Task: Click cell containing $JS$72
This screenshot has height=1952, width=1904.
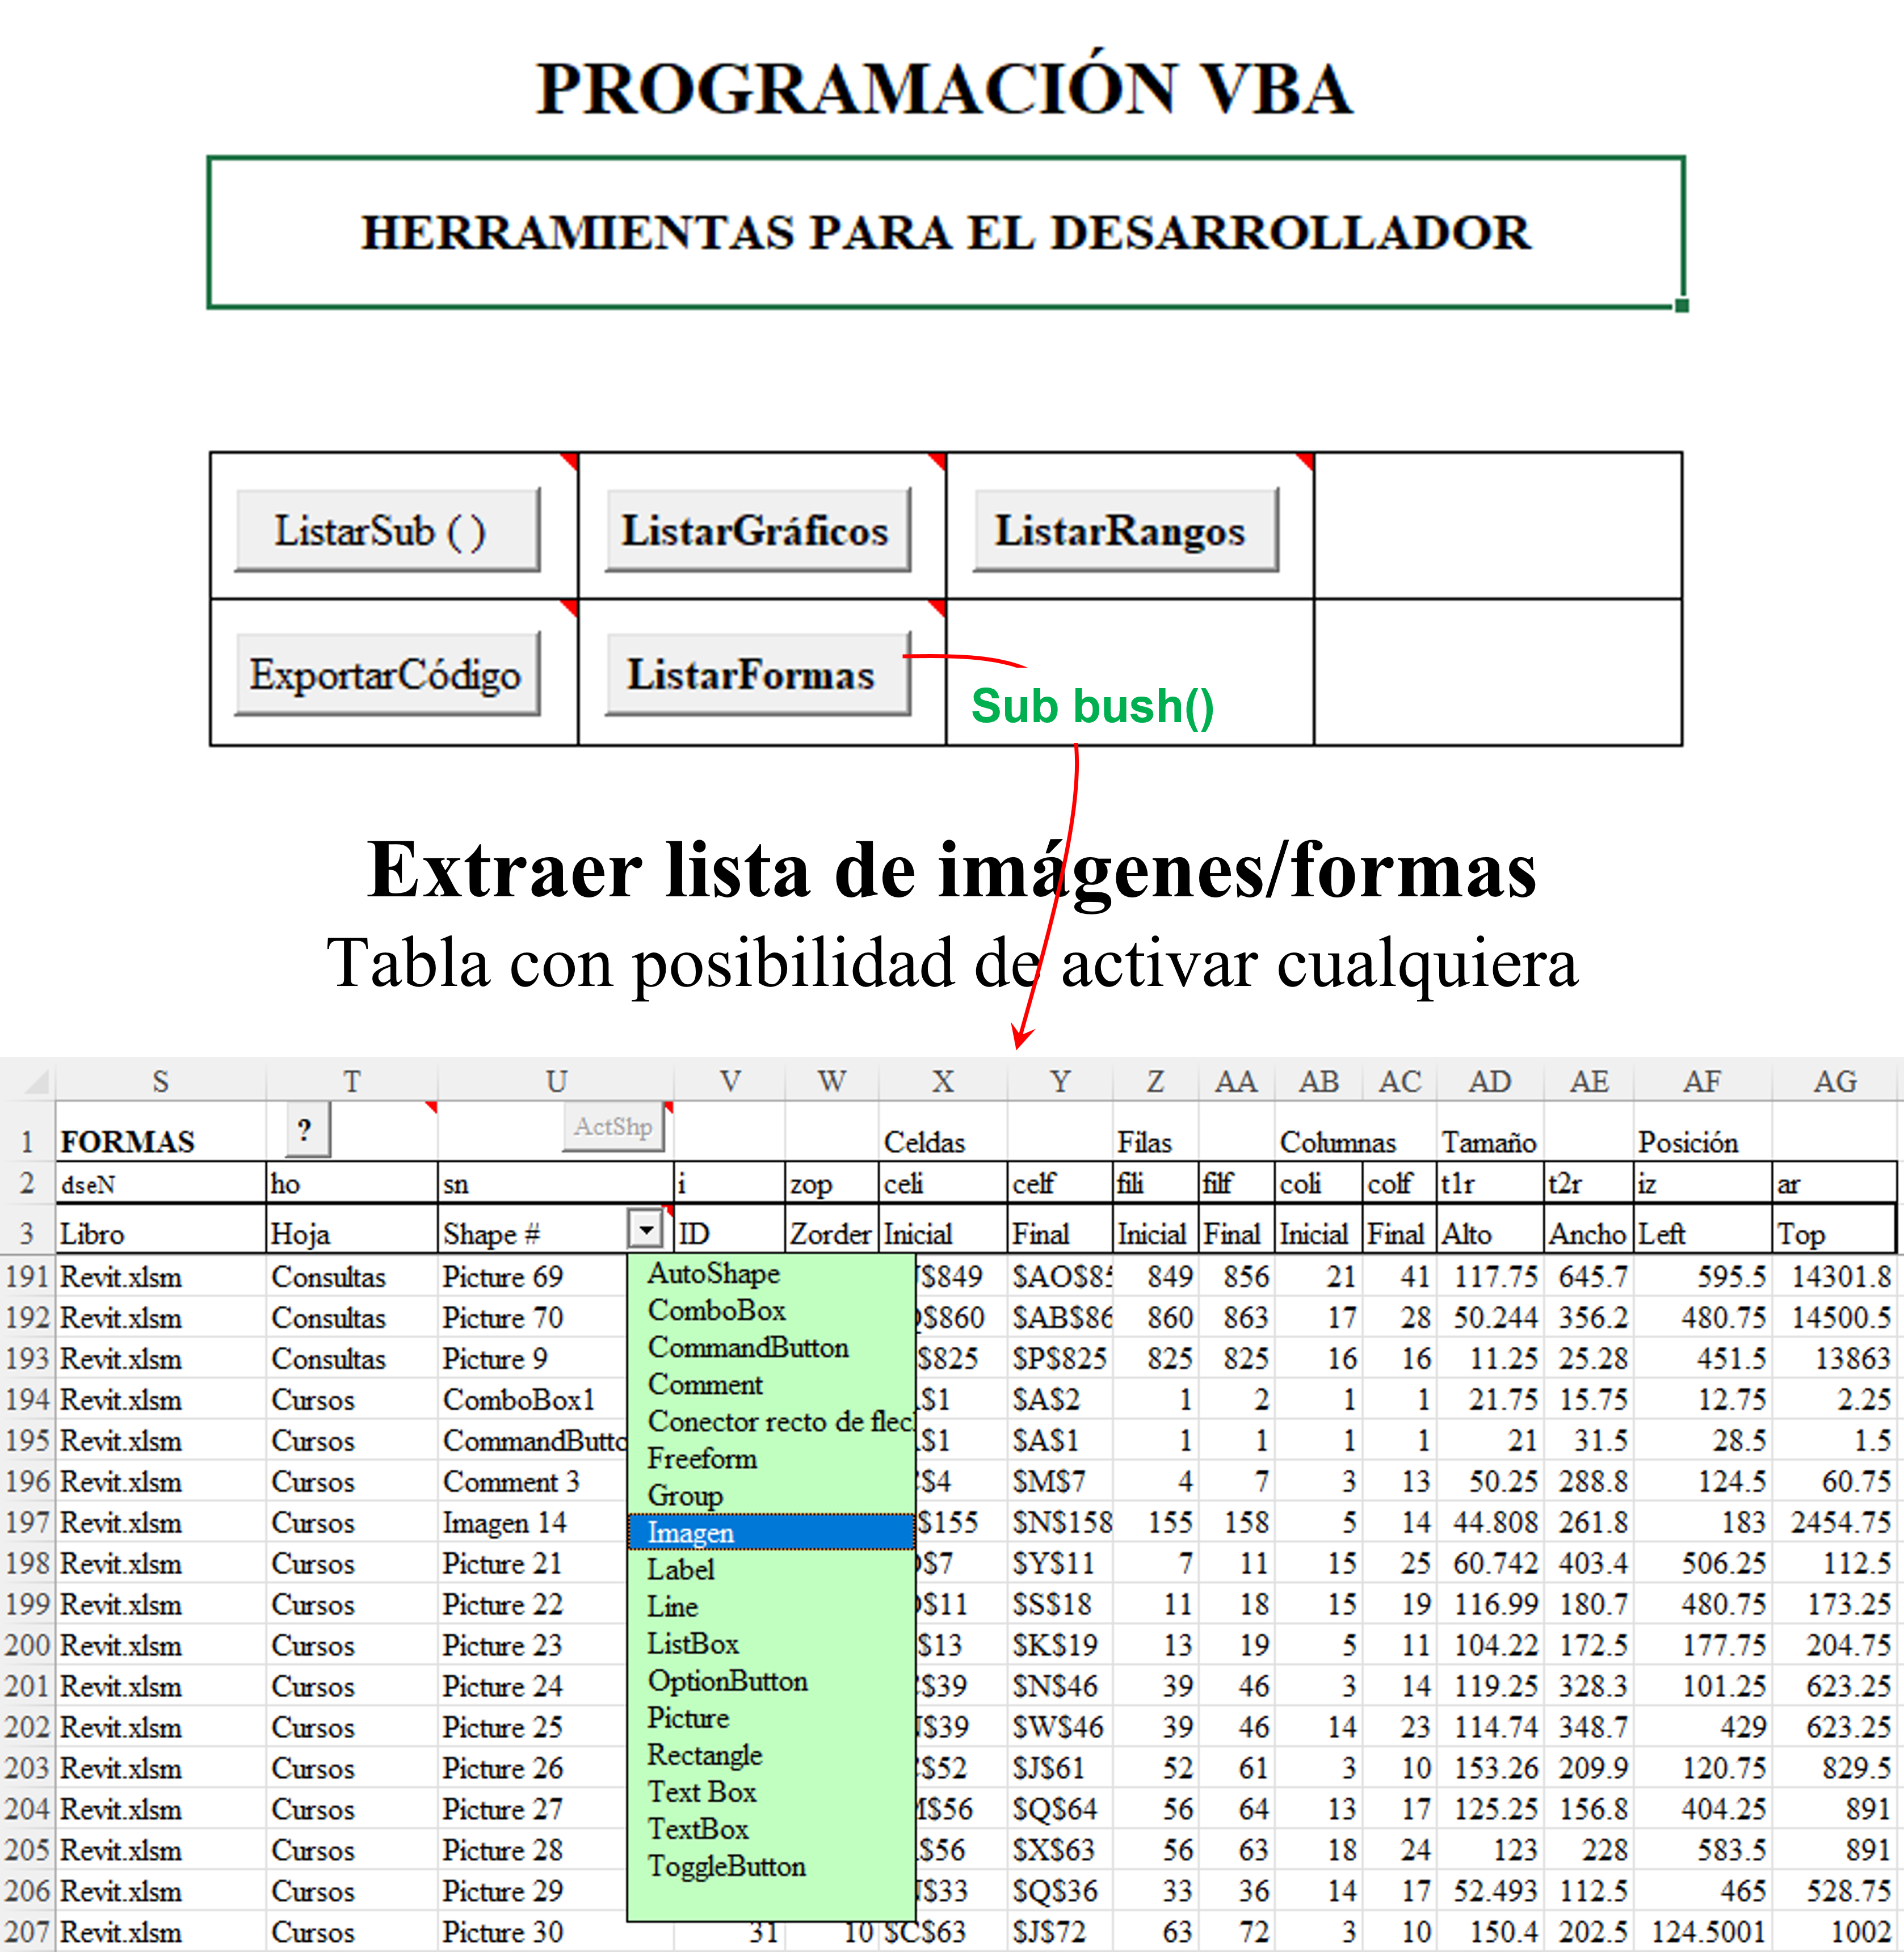Action: click(x=1060, y=1931)
